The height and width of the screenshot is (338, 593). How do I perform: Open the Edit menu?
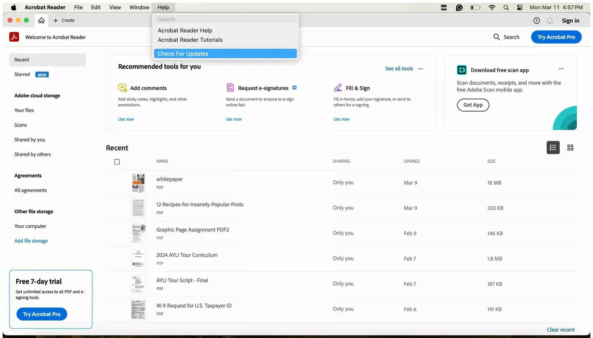click(x=96, y=7)
